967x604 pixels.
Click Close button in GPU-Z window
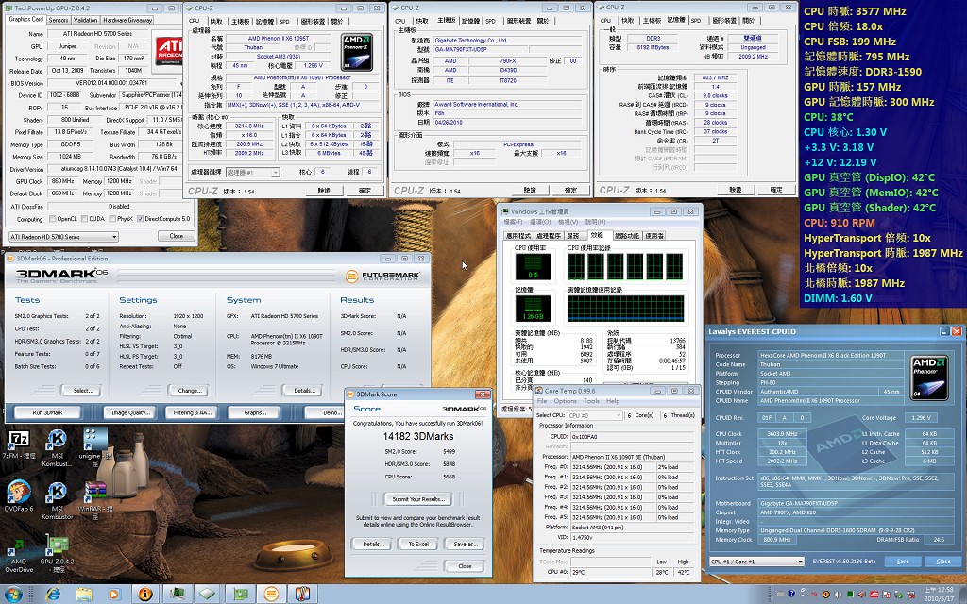(176, 236)
